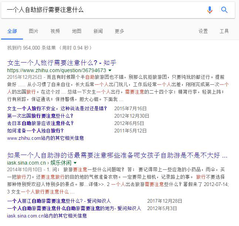Image resolution: width=239 pixels, height=226 pixels.
Task: Open the 如果一个人自助游的话 sina result title
Action: pos(117,155)
